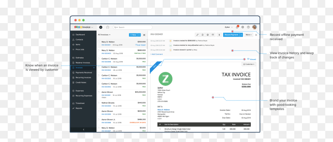Open the settings gear icon
This screenshot has width=333, height=142.
point(242,27)
